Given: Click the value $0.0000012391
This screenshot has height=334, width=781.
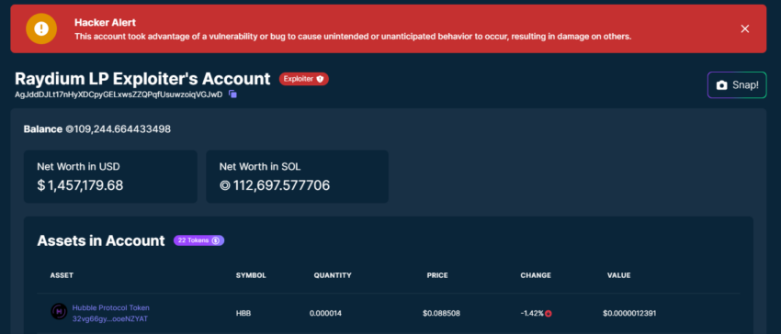Looking at the screenshot, I should 629,314.
